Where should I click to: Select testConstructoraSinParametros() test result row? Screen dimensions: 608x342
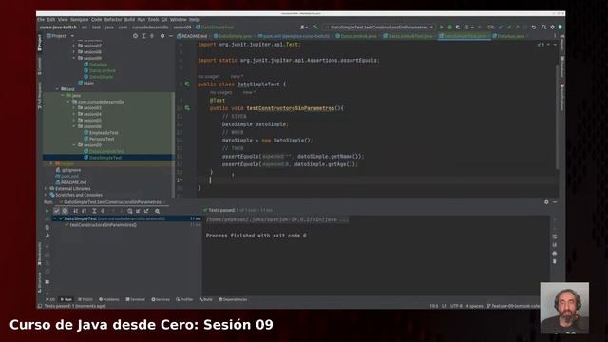pyautogui.click(x=104, y=225)
